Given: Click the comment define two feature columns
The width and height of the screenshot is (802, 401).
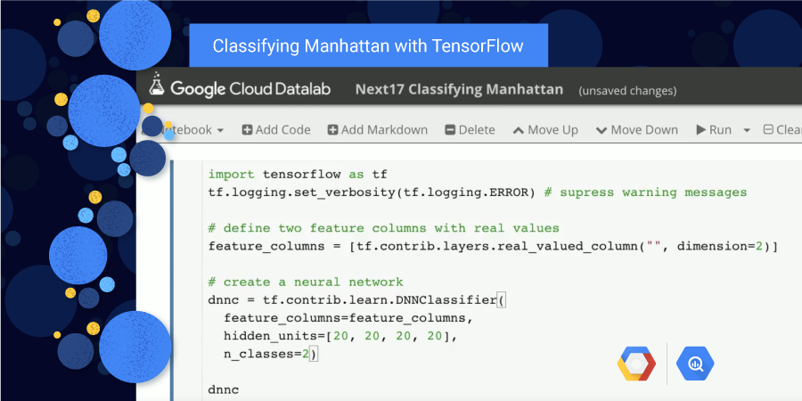Looking at the screenshot, I should 383,228.
